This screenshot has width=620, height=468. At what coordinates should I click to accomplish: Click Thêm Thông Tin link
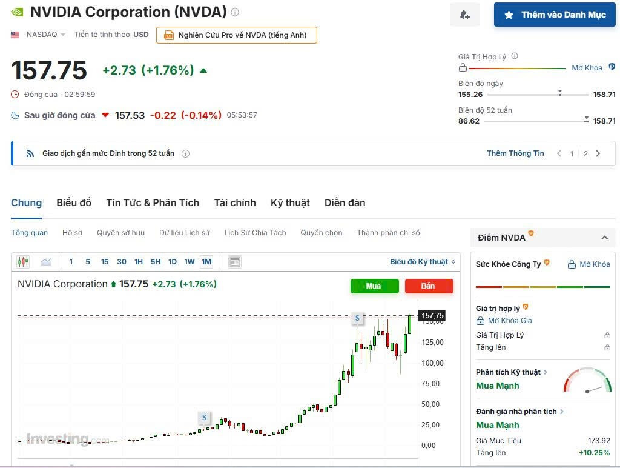(x=515, y=153)
